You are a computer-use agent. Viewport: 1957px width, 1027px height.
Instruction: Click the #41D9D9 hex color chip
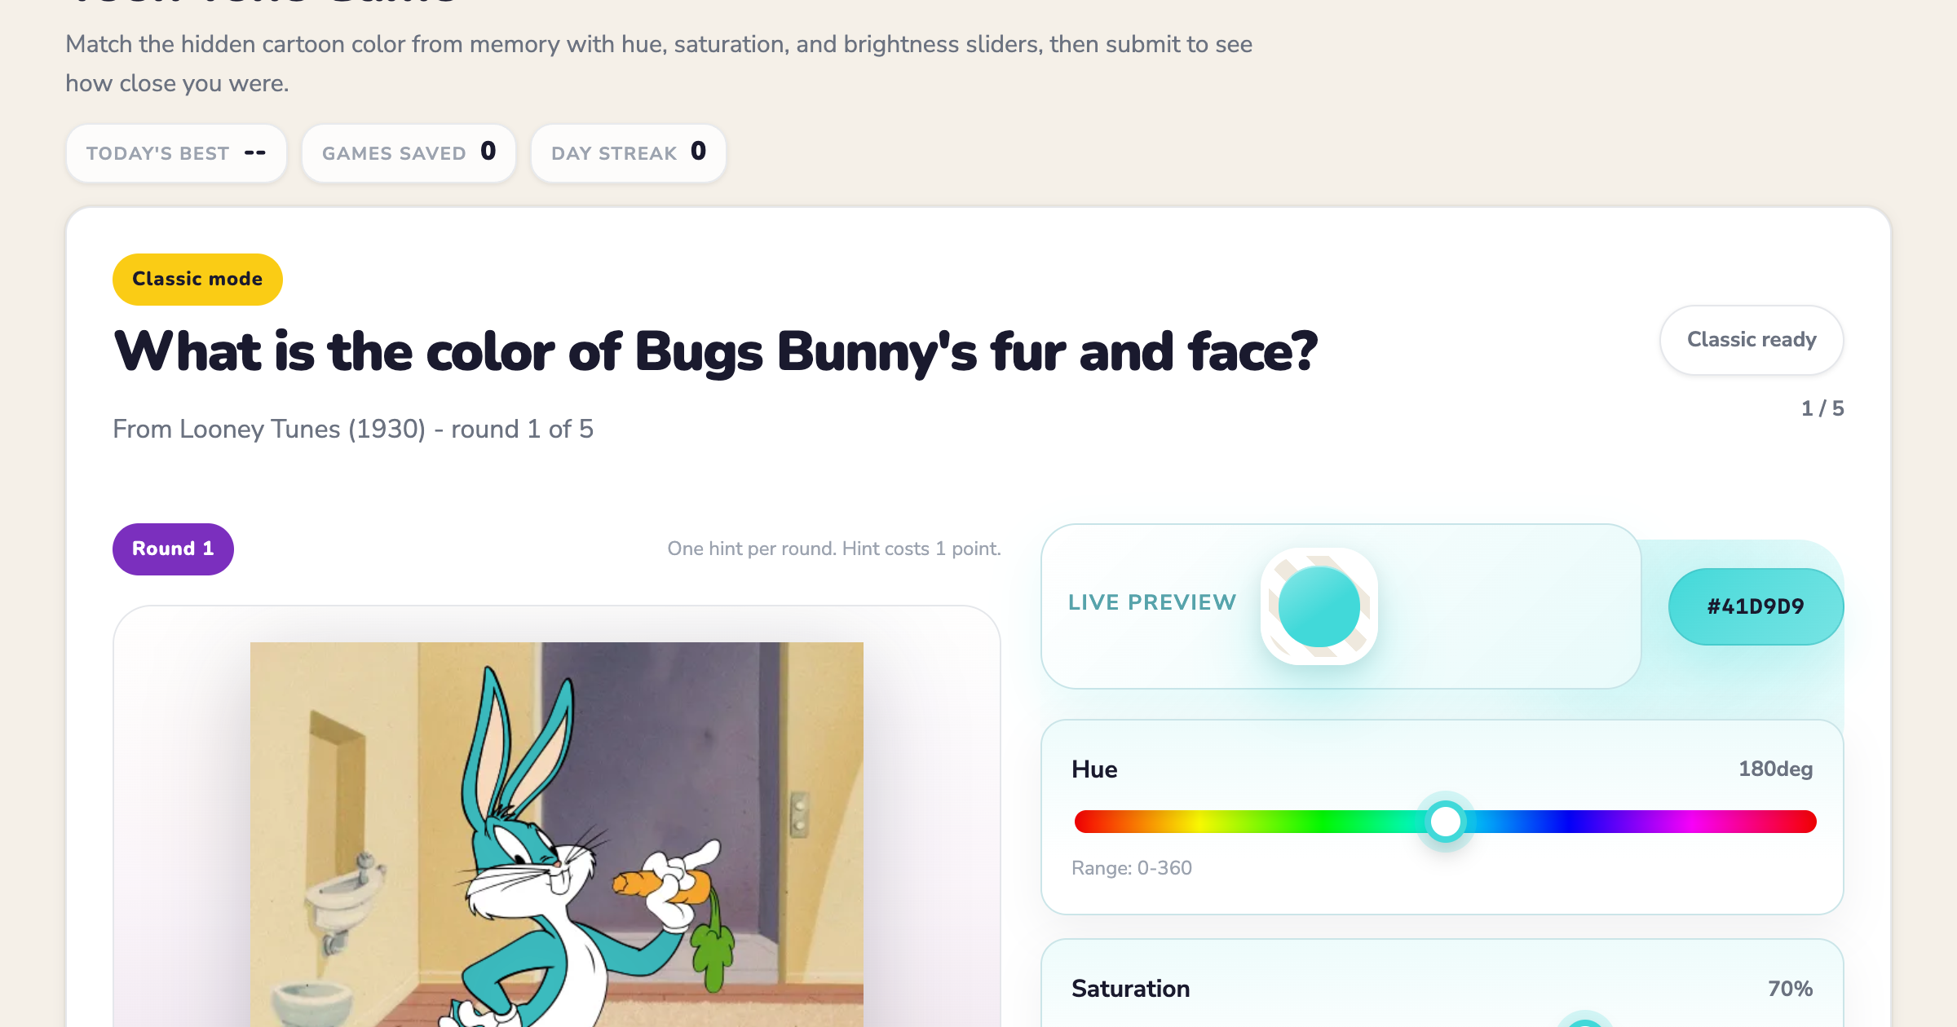click(x=1756, y=606)
